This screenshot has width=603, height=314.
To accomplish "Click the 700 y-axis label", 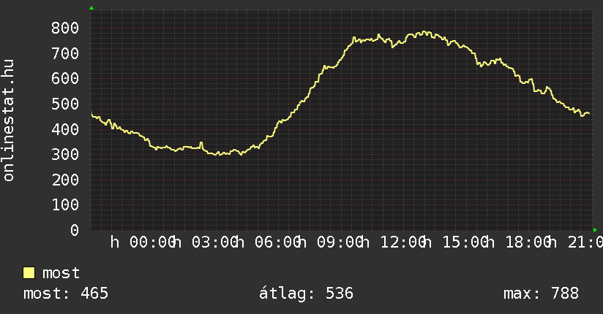I will pyautogui.click(x=65, y=53).
